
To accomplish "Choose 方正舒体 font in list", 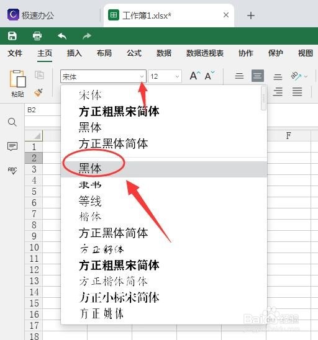I will click(x=164, y=249).
